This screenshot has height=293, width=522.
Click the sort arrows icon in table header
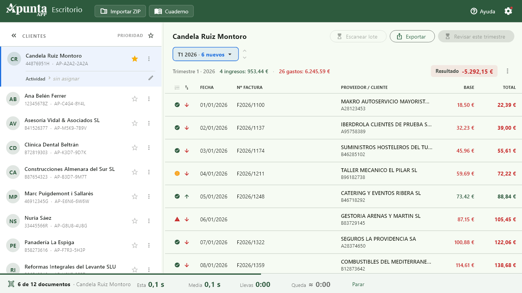187,87
